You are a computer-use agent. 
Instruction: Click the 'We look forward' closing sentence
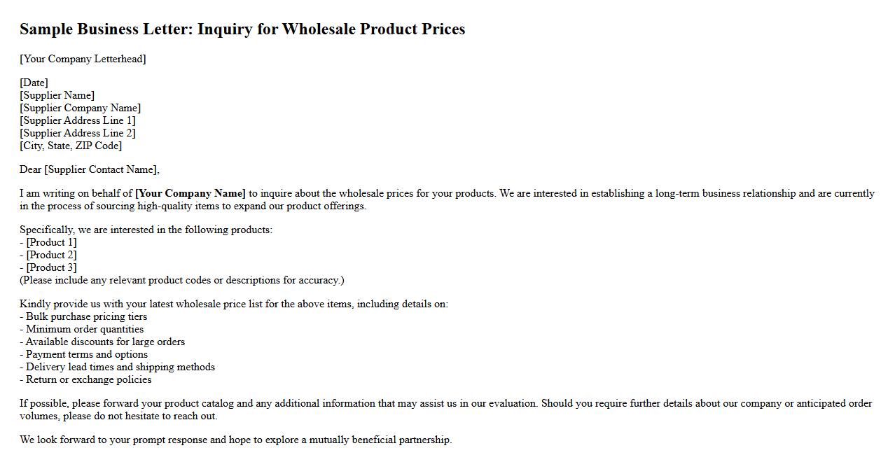235,440
